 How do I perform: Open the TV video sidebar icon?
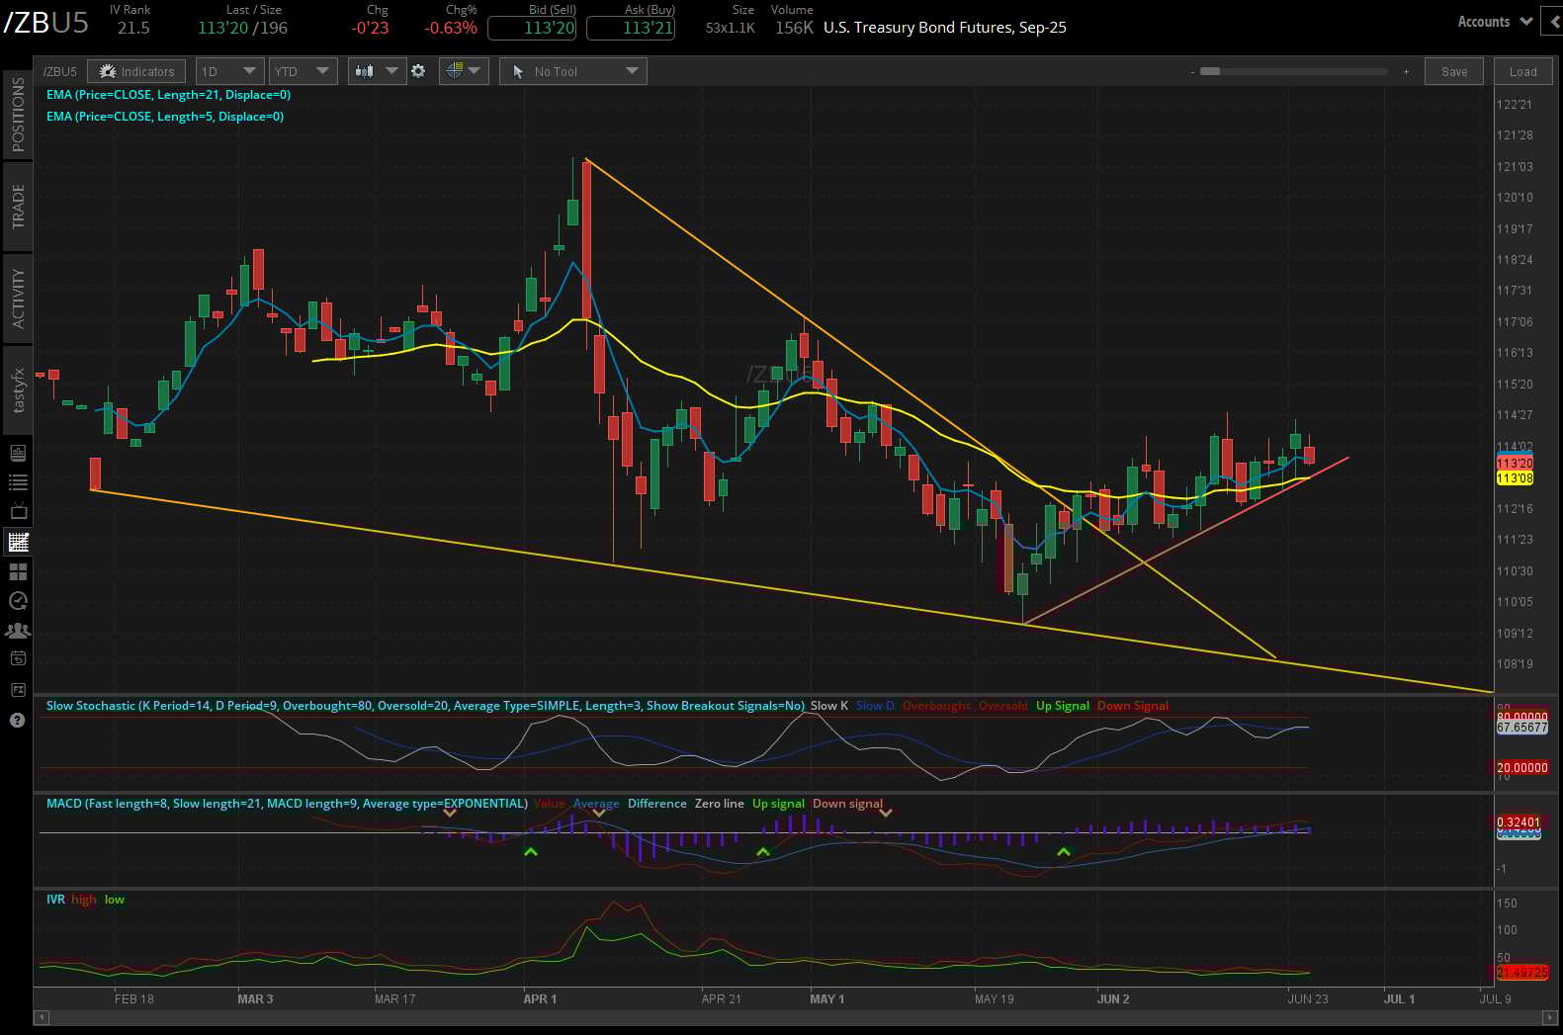click(18, 511)
